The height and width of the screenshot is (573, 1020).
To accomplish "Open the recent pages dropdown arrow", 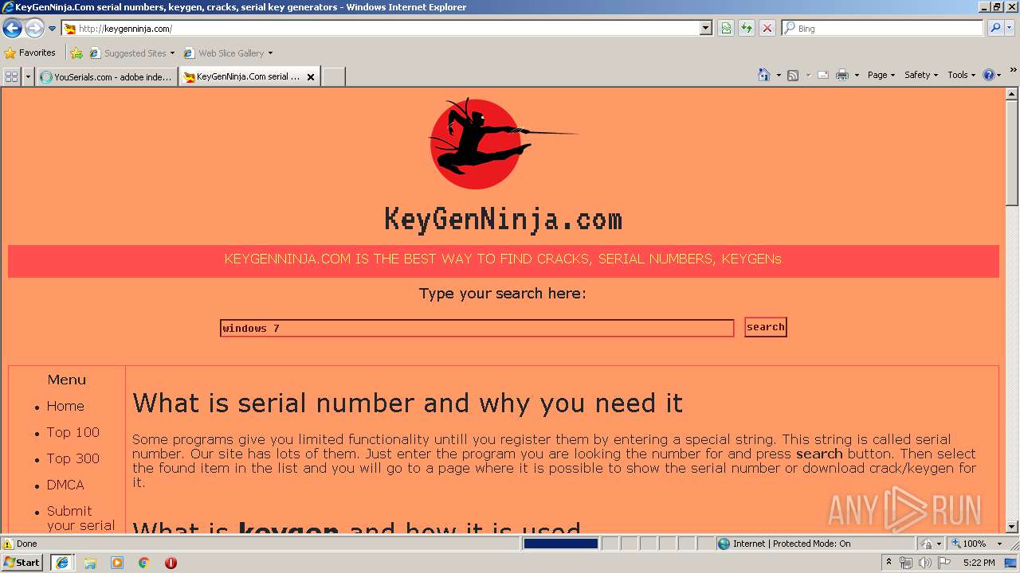I will click(x=53, y=29).
